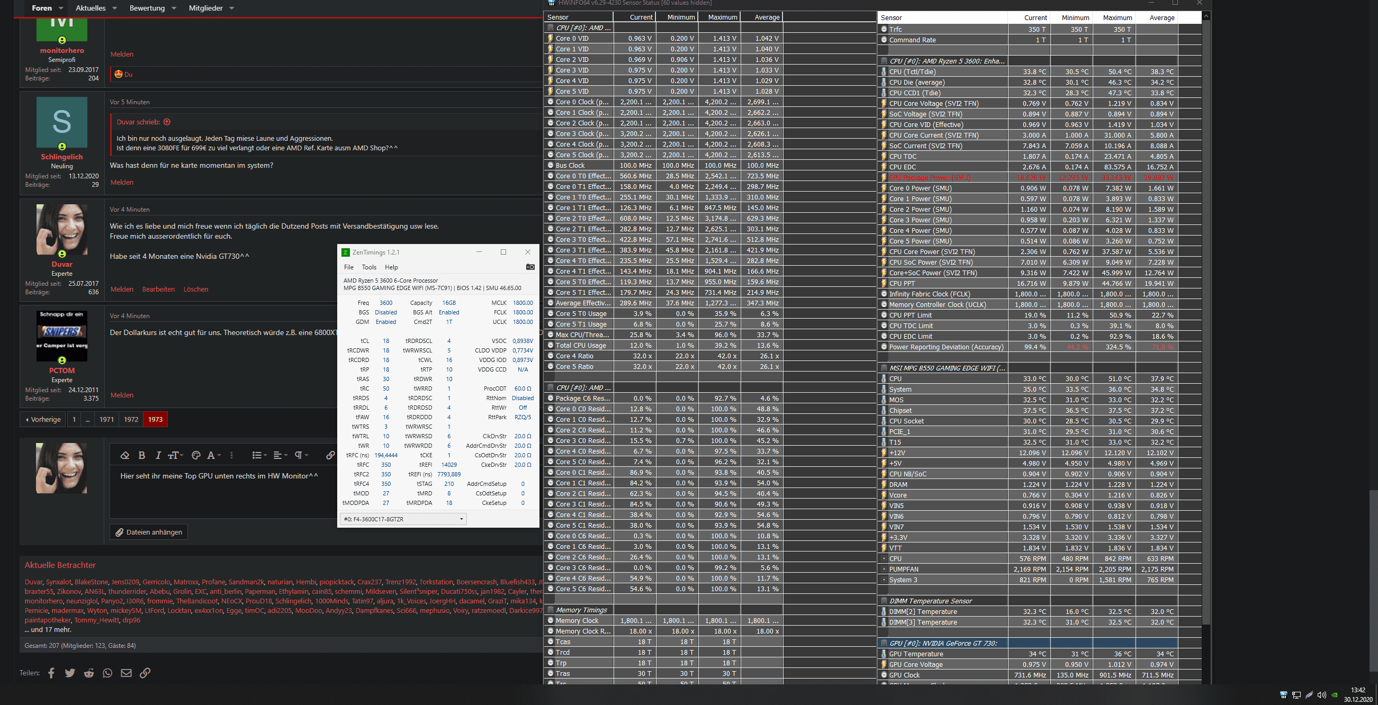Click the volume icon in the system tray
Viewport: 1378px width, 705px height.
click(x=1321, y=695)
